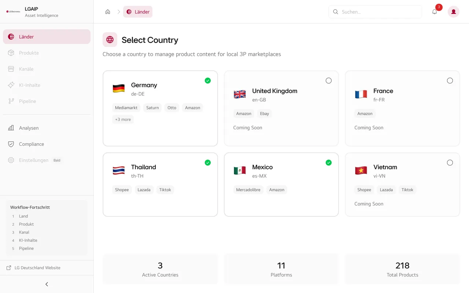Toggle the Thailand selection checkmark

[208, 163]
